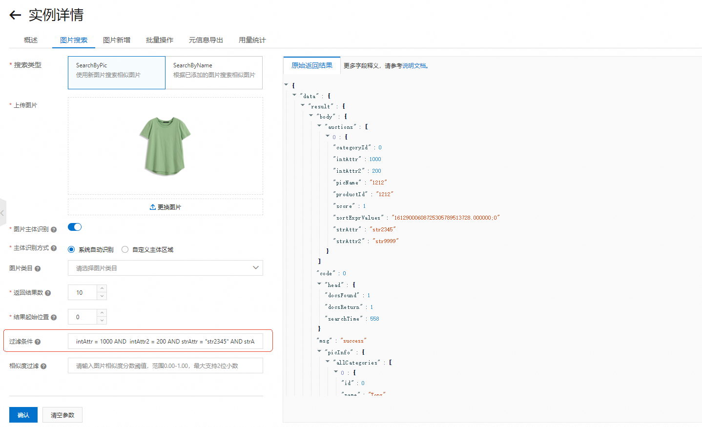The width and height of the screenshot is (702, 427).
Task: Show help icon beside 返回结果数
Action: coord(48,293)
